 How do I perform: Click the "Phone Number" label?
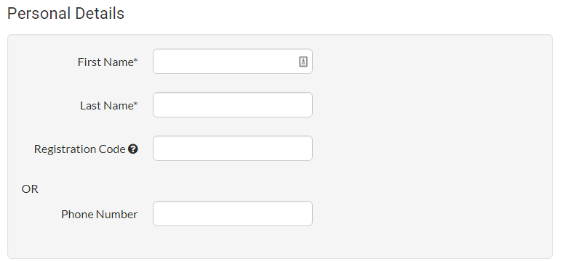click(99, 215)
